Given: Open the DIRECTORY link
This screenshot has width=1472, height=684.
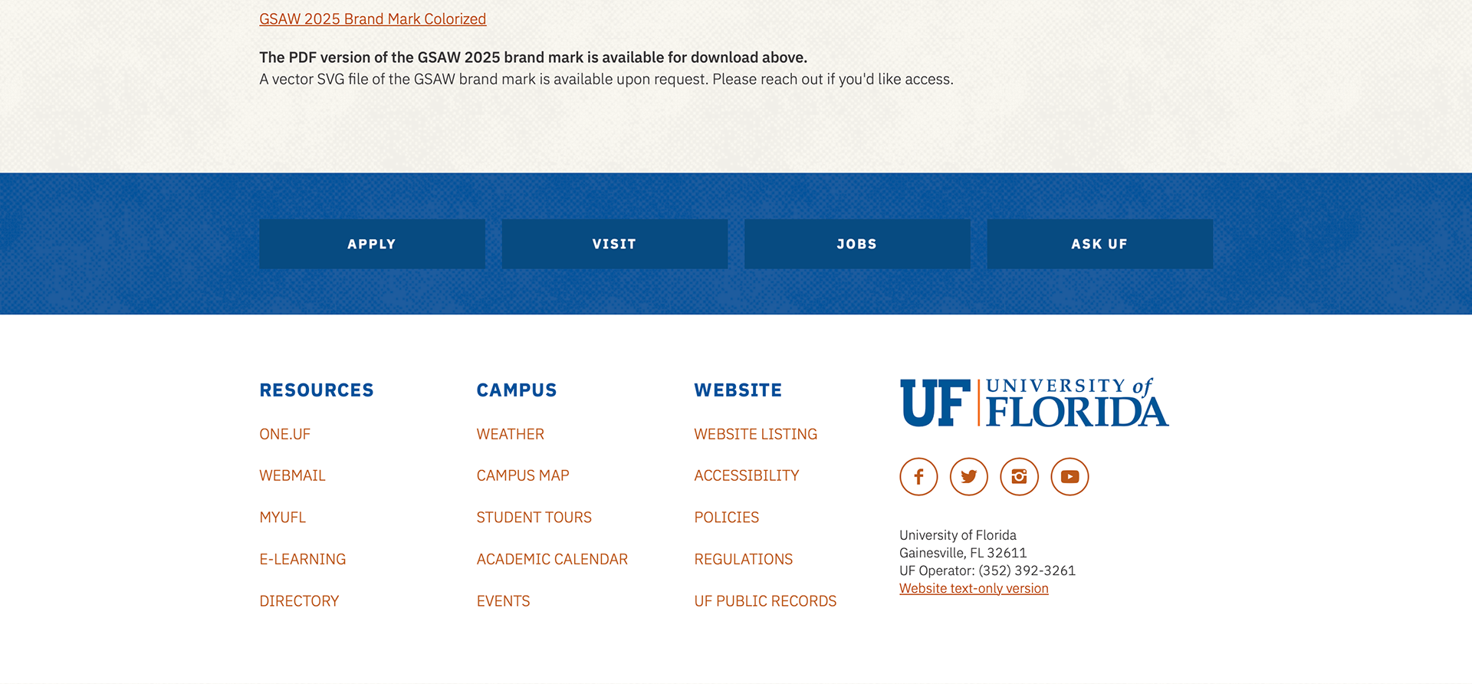Looking at the screenshot, I should pyautogui.click(x=299, y=601).
